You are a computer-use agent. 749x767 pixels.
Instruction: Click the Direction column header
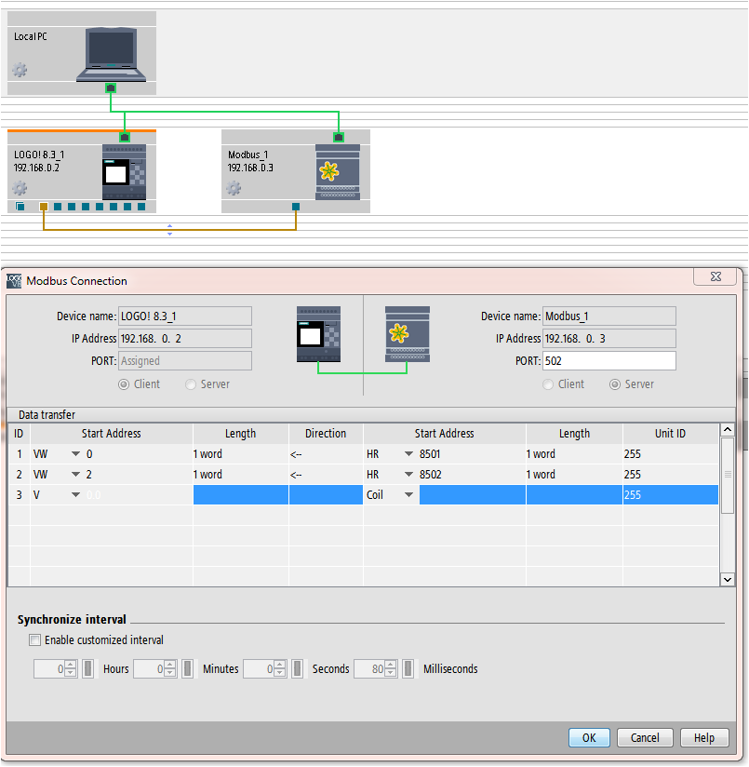pos(326,434)
